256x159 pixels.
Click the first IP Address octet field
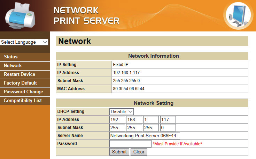(117, 120)
